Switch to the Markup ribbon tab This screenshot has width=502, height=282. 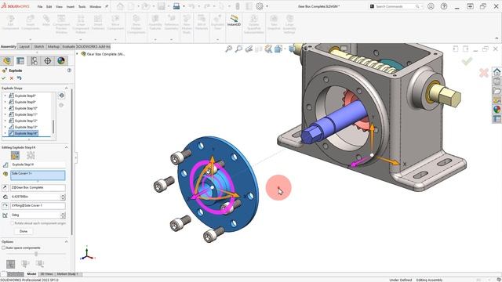click(x=53, y=46)
